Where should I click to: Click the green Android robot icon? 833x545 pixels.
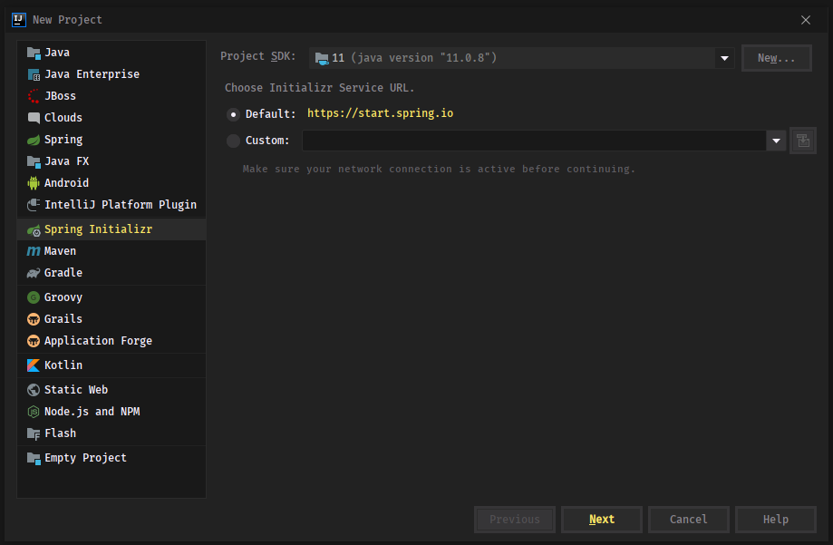(34, 183)
